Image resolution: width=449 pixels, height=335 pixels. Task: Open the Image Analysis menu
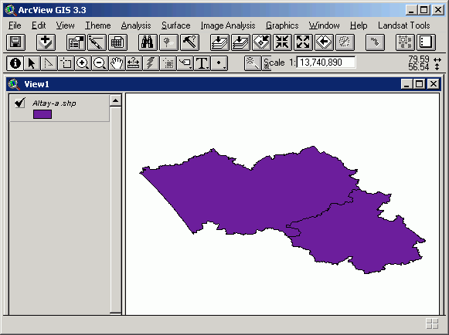[x=228, y=25]
